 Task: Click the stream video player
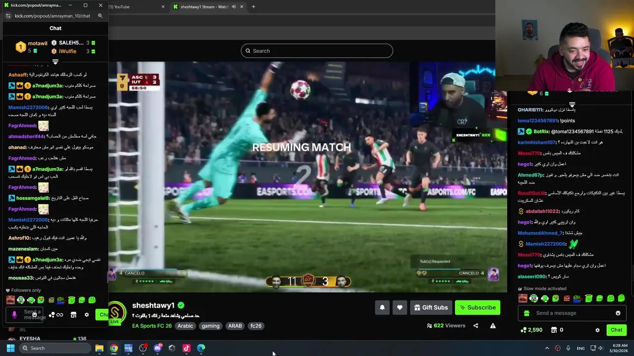(x=307, y=177)
